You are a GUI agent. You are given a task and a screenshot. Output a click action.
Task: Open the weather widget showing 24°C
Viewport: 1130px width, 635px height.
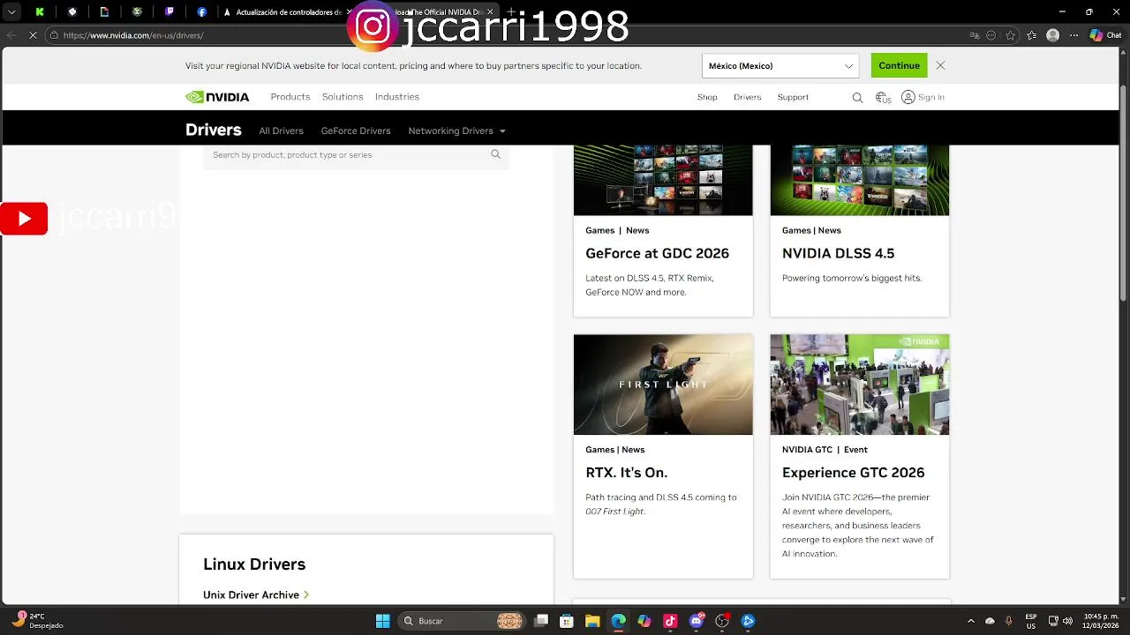(37, 621)
